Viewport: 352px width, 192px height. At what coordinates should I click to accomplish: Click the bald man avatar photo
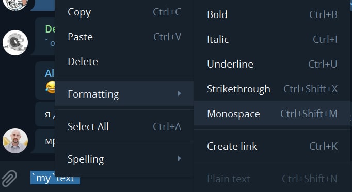(x=15, y=140)
